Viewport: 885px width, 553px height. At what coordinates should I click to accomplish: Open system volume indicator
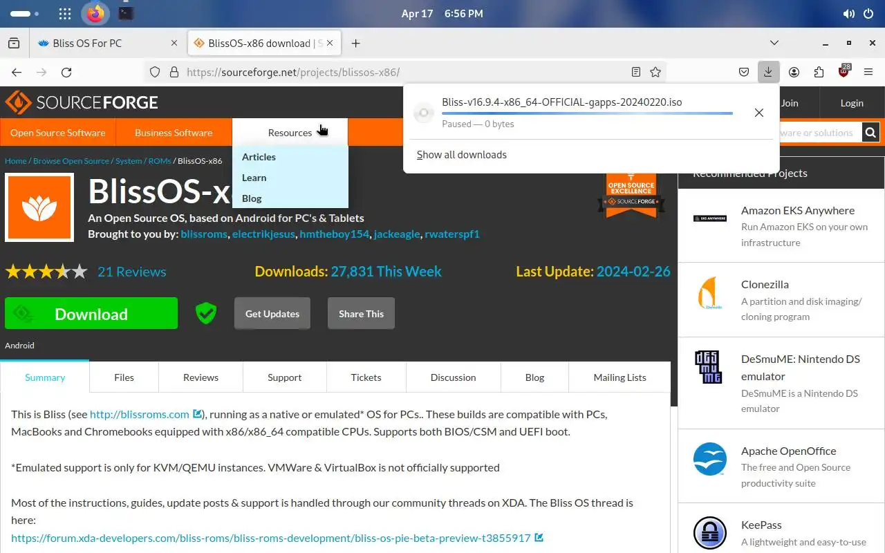pyautogui.click(x=848, y=14)
